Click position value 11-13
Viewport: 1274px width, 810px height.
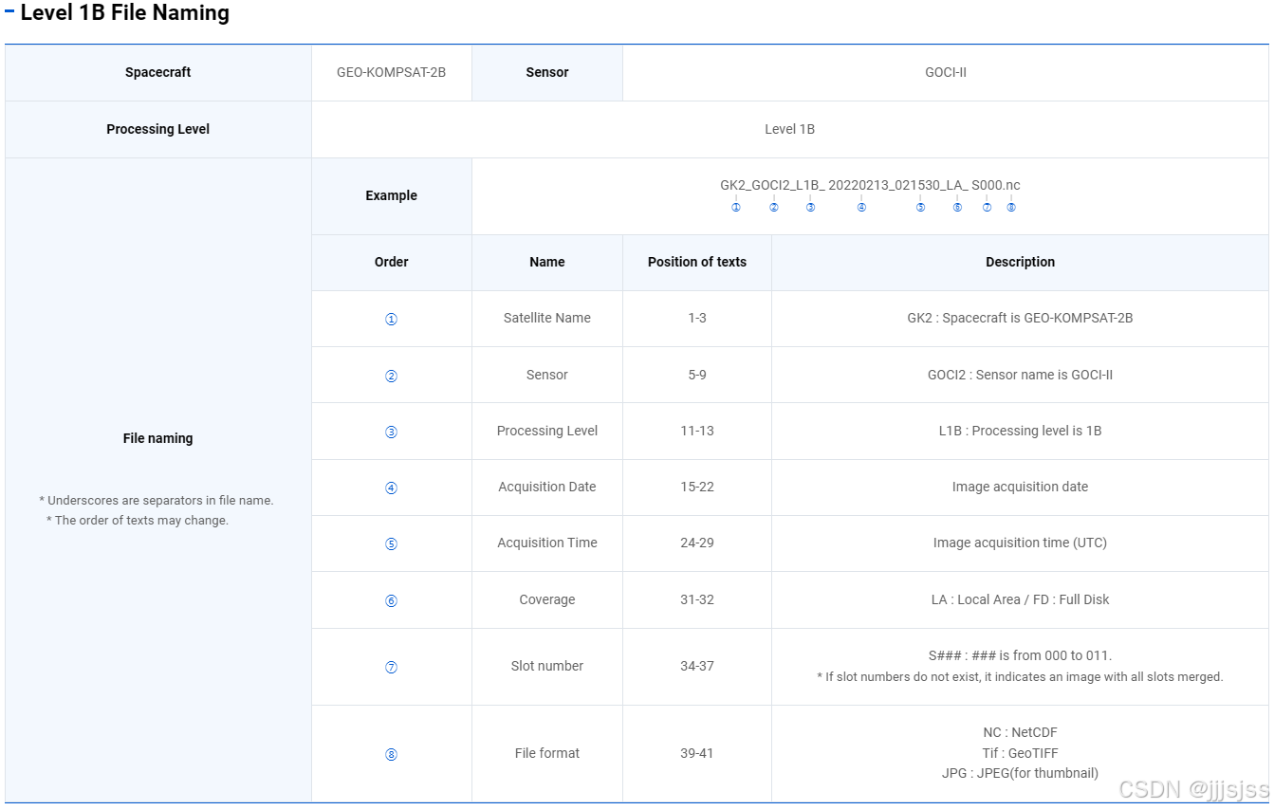pyautogui.click(x=697, y=431)
